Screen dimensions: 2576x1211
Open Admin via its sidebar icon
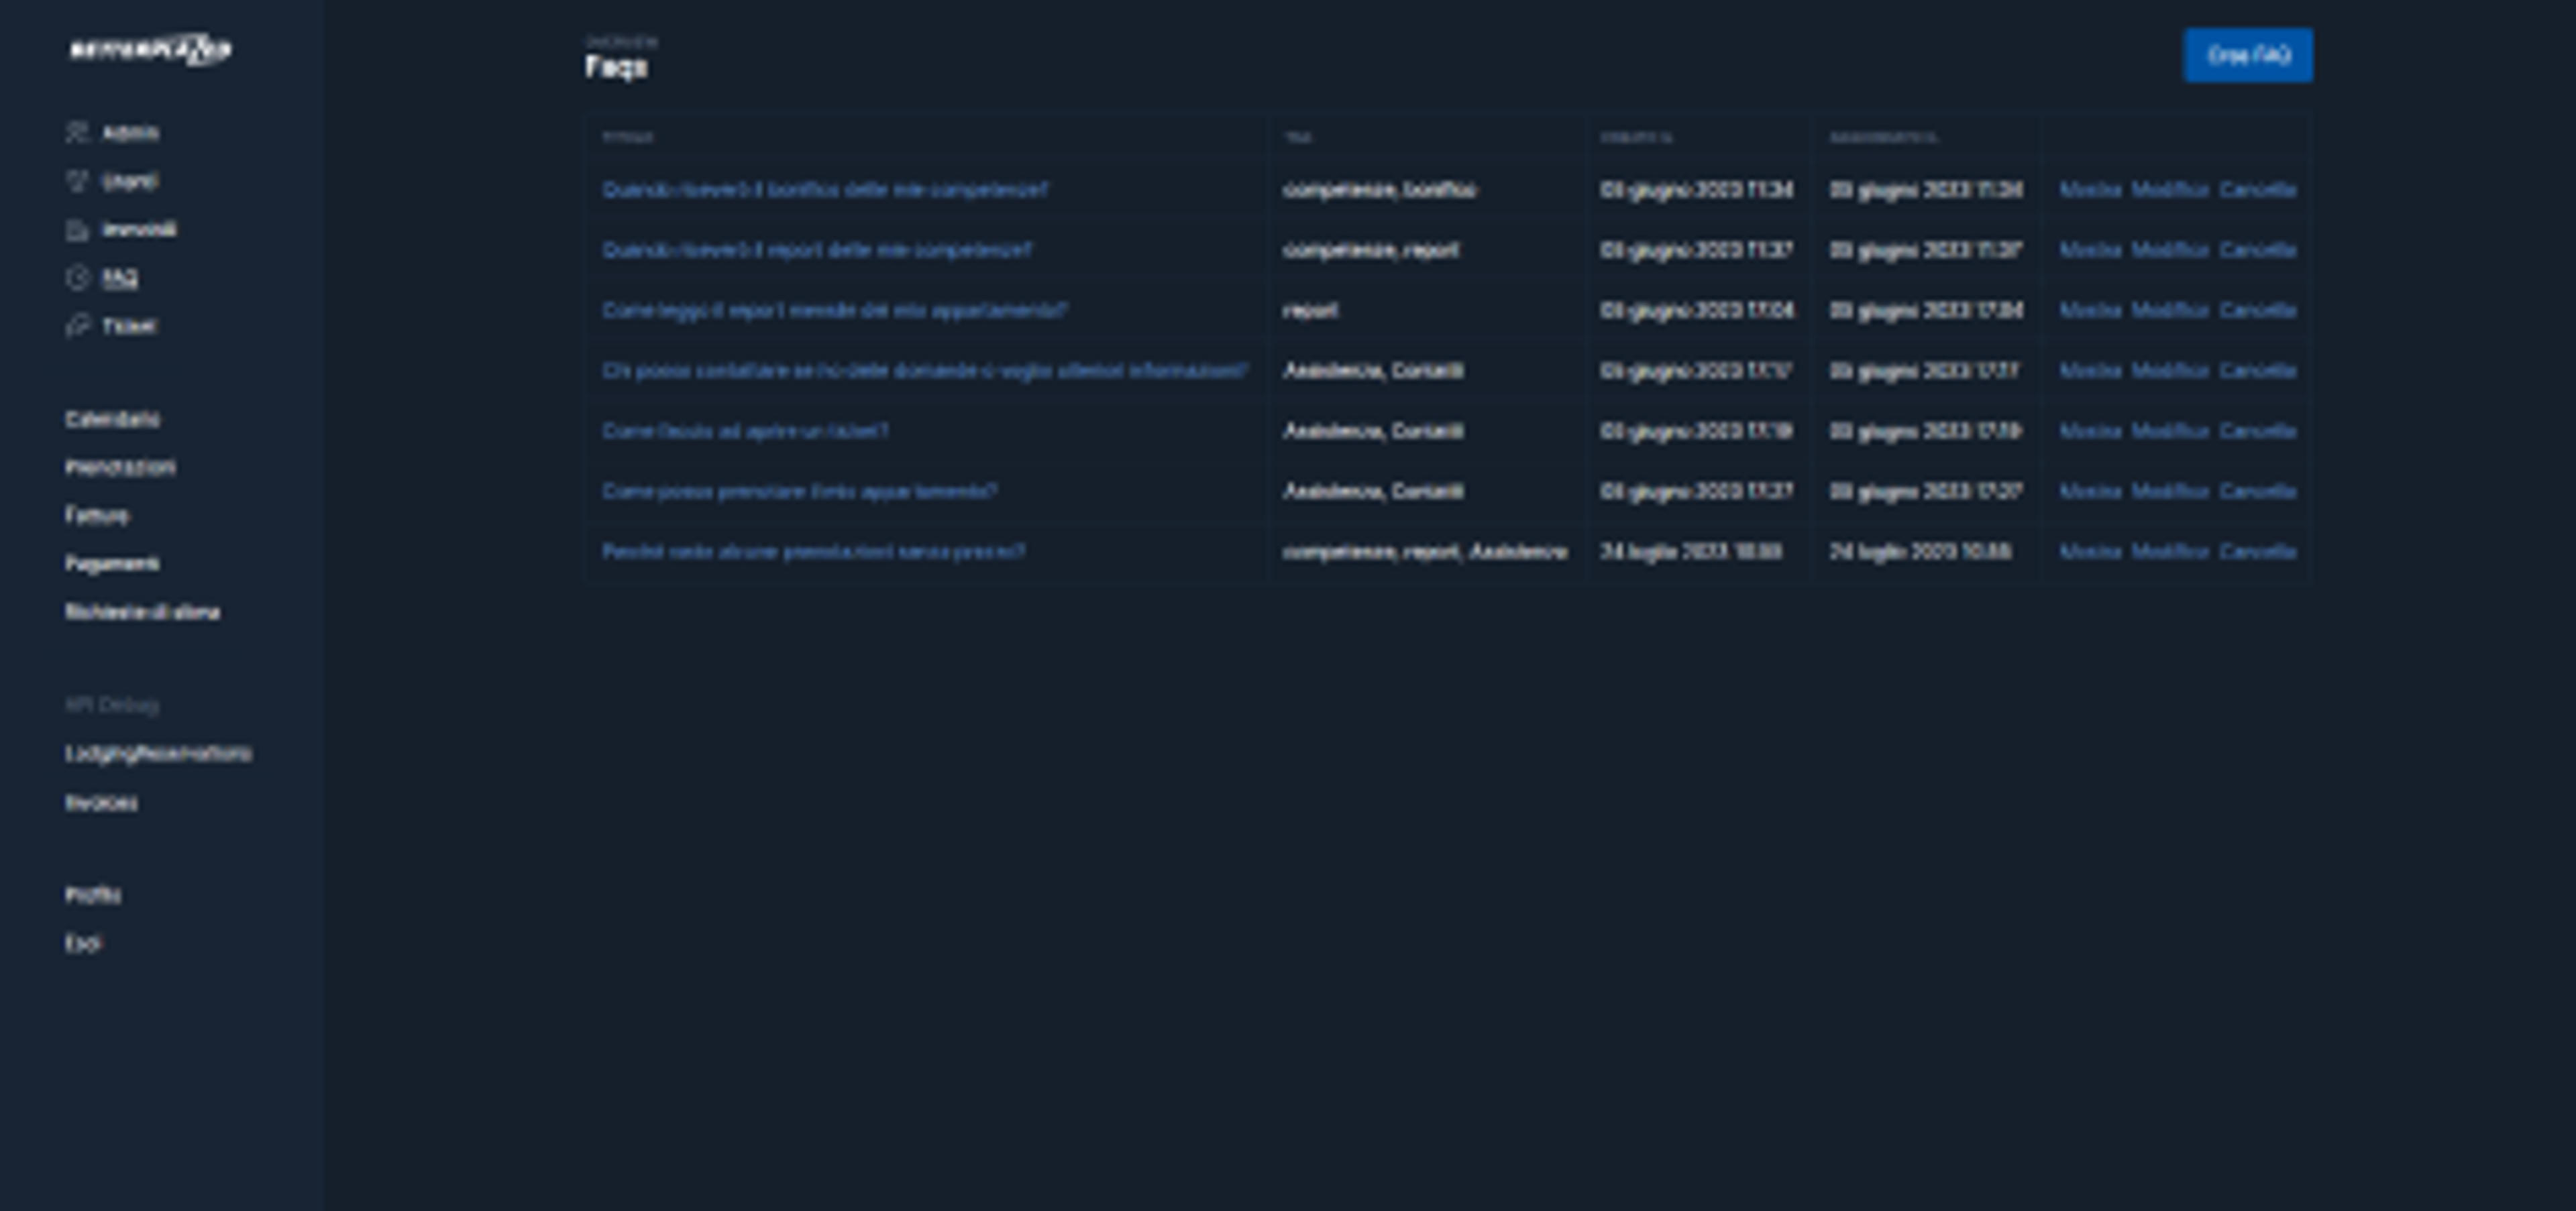pos(77,133)
